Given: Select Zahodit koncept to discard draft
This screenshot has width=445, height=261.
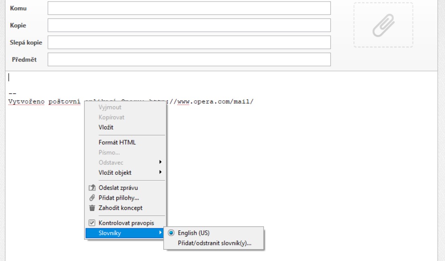Looking at the screenshot, I should 120,208.
